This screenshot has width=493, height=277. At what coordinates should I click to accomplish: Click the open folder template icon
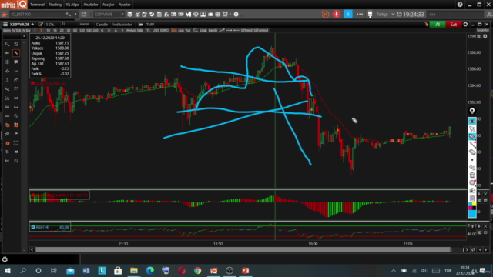(140, 24)
